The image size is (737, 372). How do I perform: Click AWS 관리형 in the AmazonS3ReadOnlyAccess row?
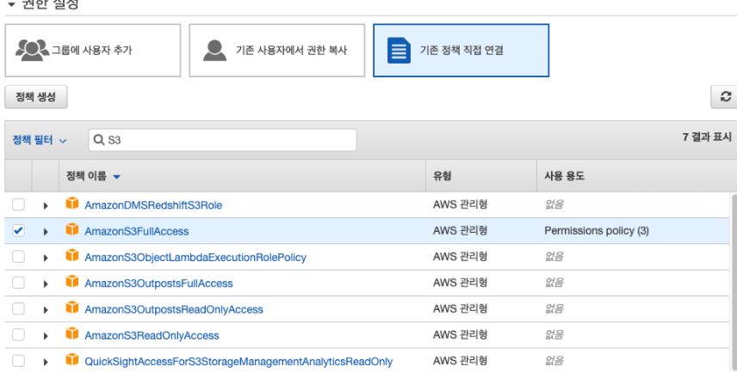coord(460,334)
